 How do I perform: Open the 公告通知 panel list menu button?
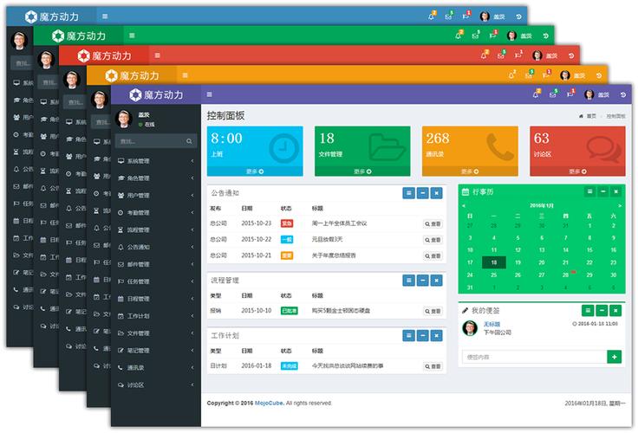click(x=409, y=193)
